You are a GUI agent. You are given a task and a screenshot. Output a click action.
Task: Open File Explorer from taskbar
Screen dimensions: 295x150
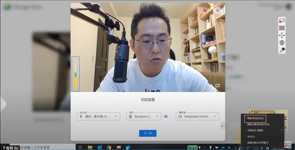(x=90, y=147)
